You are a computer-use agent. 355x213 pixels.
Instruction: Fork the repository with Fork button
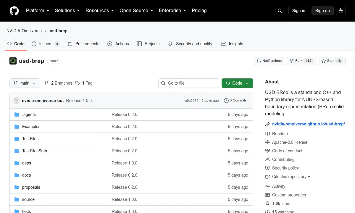coord(301,61)
